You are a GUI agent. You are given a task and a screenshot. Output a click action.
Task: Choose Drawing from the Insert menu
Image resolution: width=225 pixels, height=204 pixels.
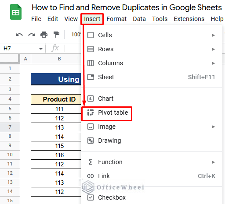pyautogui.click(x=152, y=141)
